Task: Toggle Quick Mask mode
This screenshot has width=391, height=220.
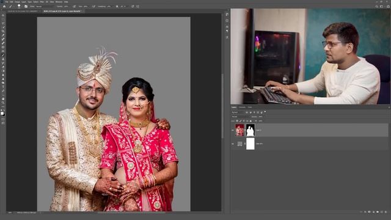Action: click(3, 119)
